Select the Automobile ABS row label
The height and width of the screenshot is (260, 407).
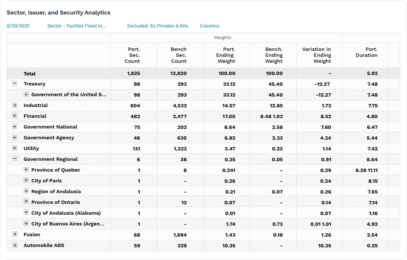(x=44, y=245)
